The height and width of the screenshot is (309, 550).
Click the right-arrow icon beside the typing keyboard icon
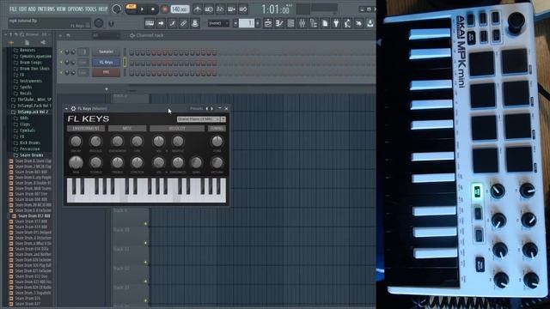click(161, 23)
